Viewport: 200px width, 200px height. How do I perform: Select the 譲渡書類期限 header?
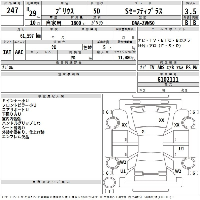click(x=124, y=29)
